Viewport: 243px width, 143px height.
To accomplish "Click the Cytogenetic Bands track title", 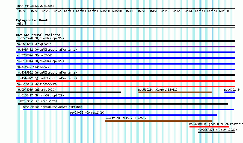I will pyautogui.click(x=32, y=20).
